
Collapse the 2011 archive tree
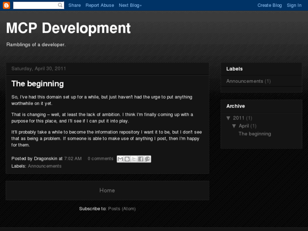[228, 118]
